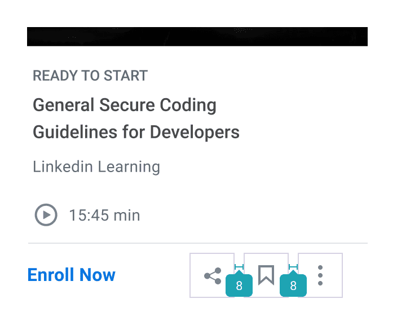Viewport: 397px width, 325px height.
Task: Select spacing marker between bookmark and more
Action: point(293,267)
